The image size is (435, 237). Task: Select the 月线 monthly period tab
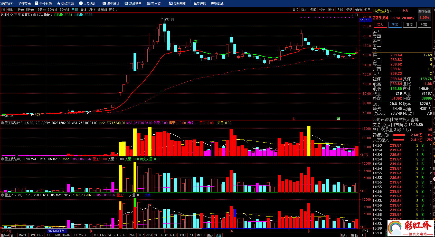92,10
